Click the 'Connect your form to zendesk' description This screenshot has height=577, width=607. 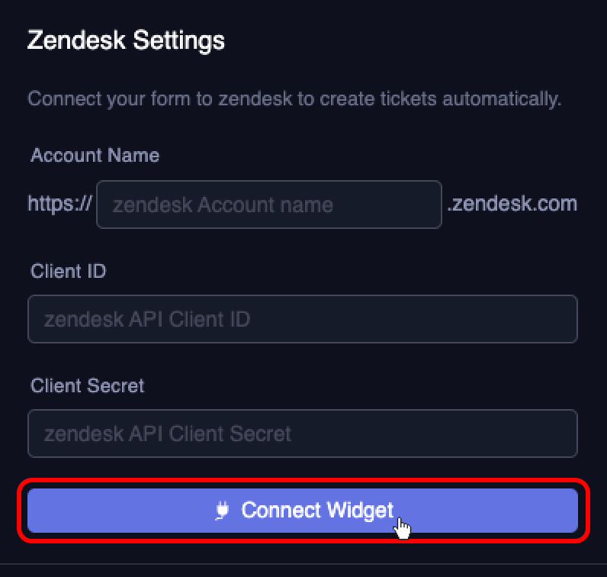coord(294,98)
